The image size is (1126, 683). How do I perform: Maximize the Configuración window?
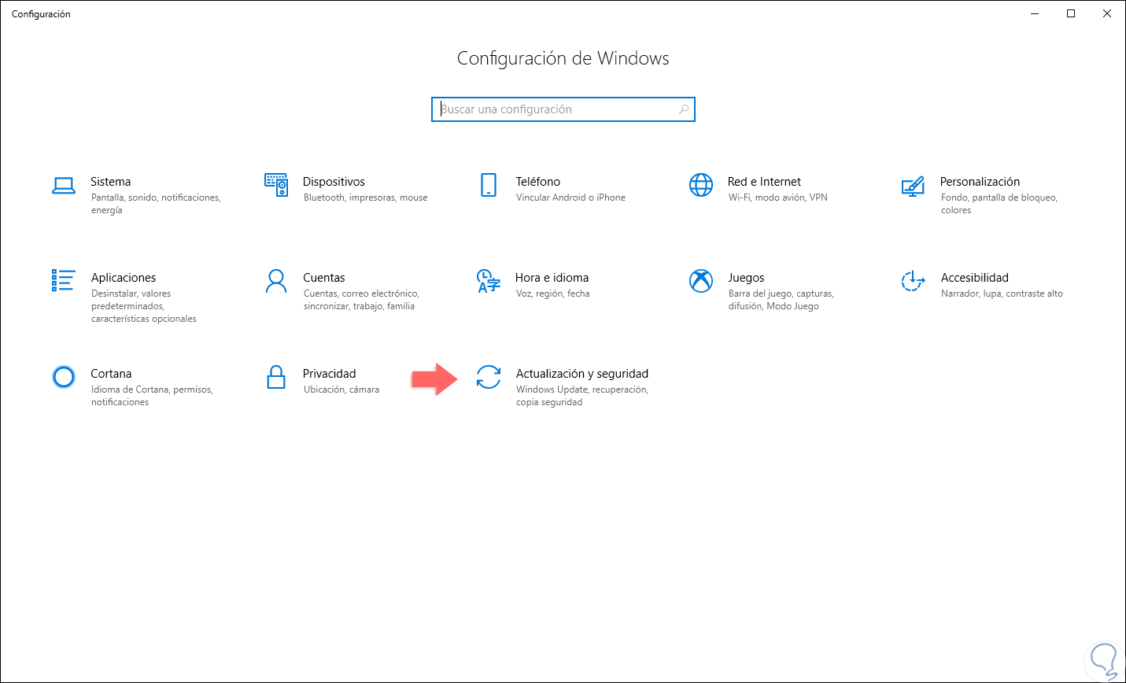(x=1071, y=13)
